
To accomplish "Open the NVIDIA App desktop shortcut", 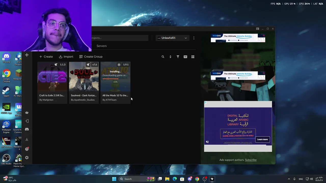I will 6,109.
